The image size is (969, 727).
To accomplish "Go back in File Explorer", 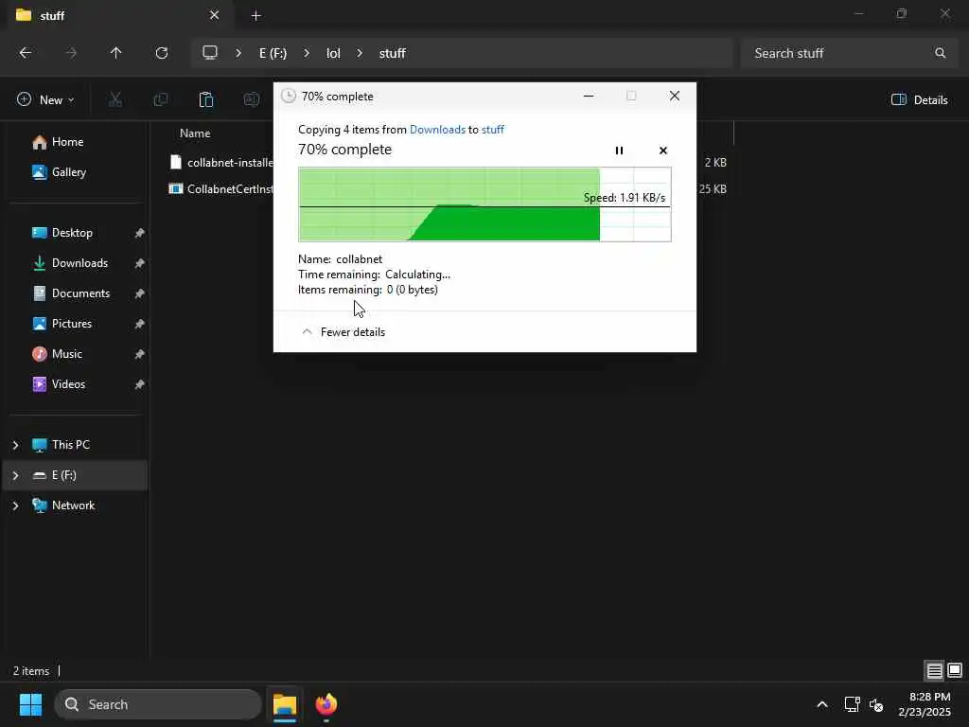I will pos(26,53).
